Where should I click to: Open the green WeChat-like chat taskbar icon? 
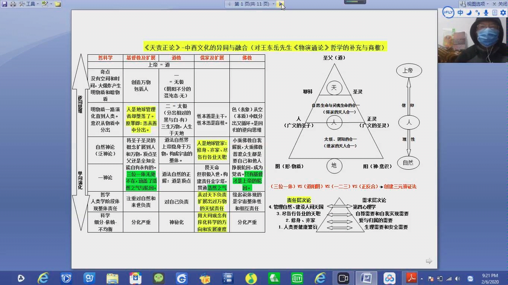tap(159, 278)
